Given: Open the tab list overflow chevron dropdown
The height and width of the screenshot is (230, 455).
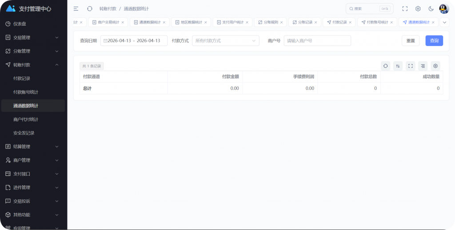Looking at the screenshot, I should click(444, 22).
